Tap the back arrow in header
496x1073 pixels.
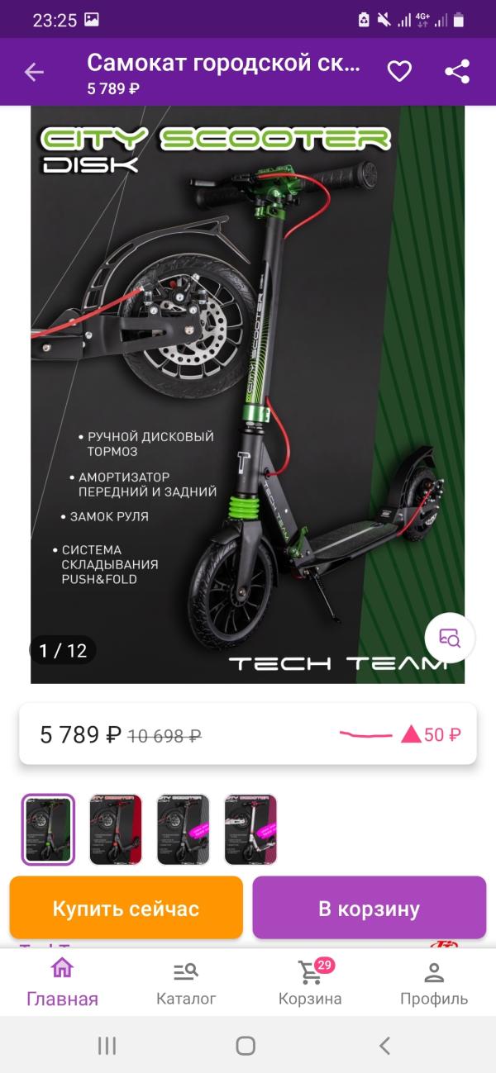(34, 72)
